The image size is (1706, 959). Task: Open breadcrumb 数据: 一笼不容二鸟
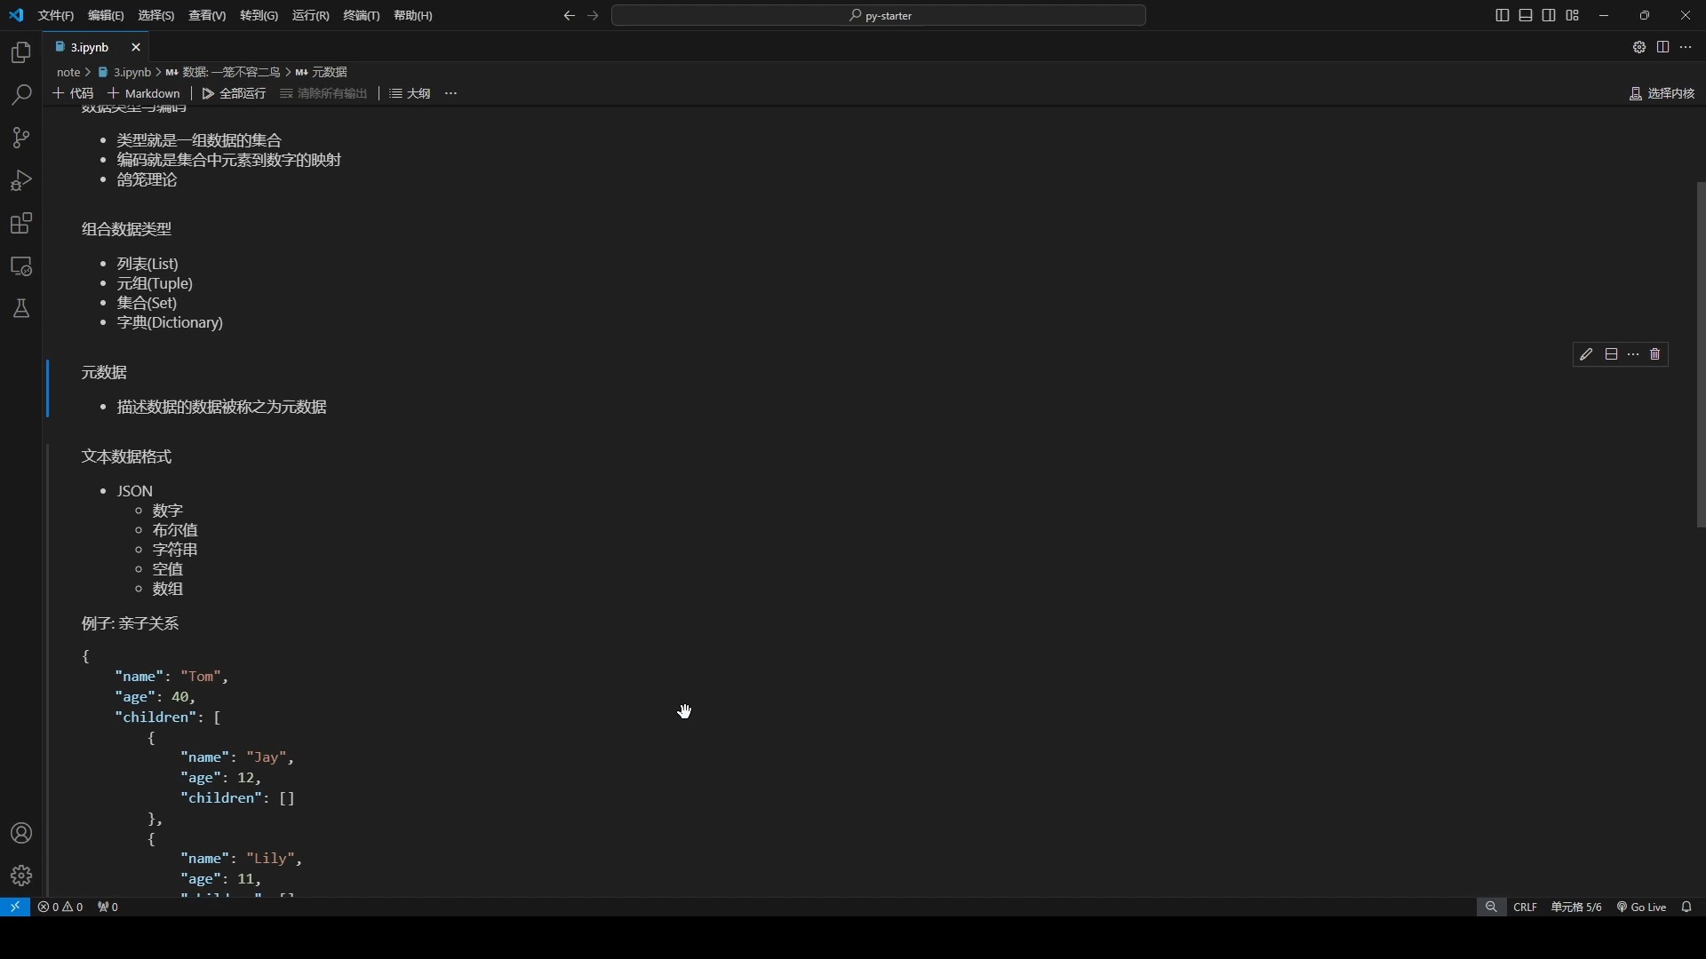point(223,72)
